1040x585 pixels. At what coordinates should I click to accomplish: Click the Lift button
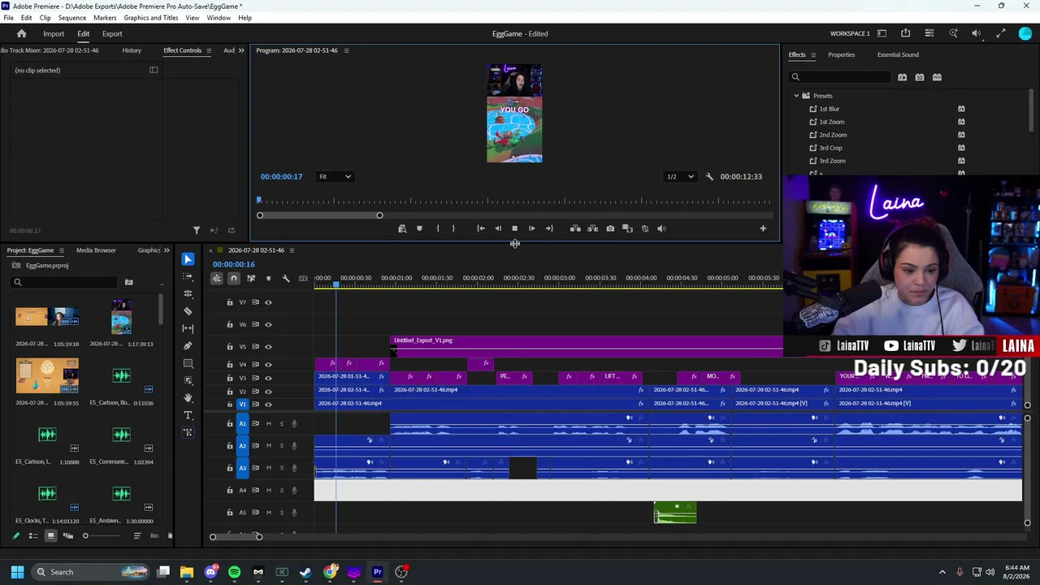pos(575,228)
